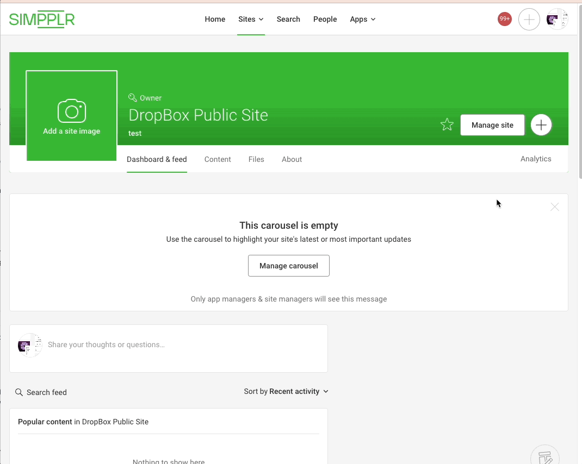The width and height of the screenshot is (582, 464).
Task: Switch to the Content tab
Action: tap(218, 159)
